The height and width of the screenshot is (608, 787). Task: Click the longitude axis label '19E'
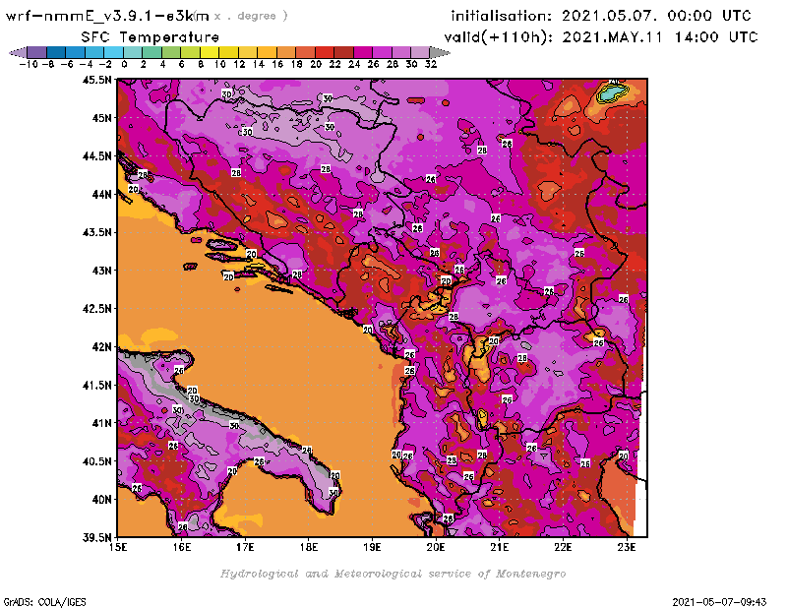pyautogui.click(x=372, y=547)
